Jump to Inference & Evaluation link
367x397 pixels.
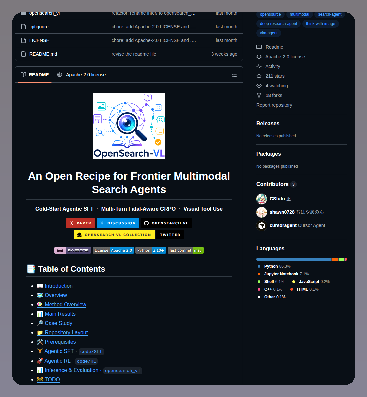89,370
